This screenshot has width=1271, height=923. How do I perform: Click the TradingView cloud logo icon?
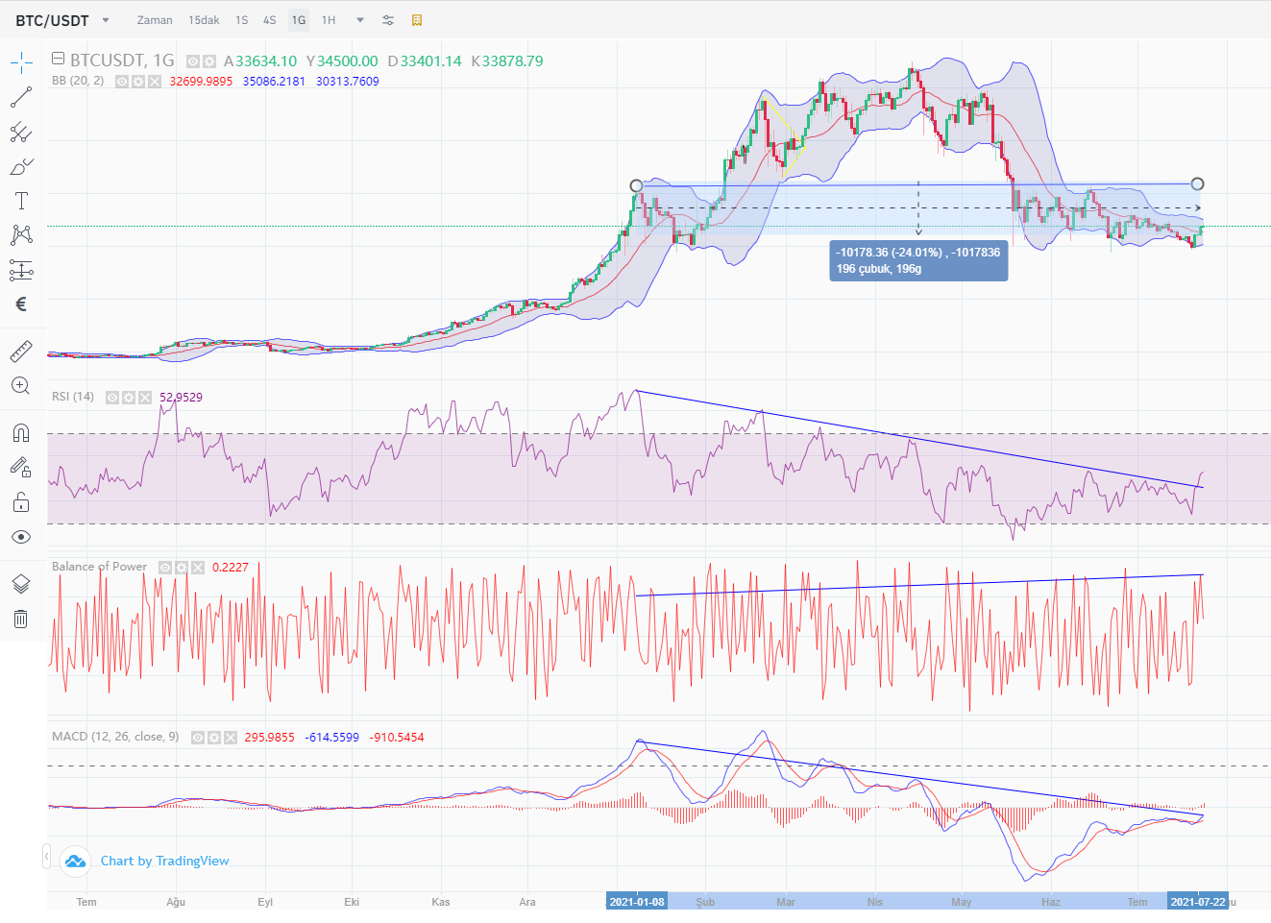click(x=75, y=861)
